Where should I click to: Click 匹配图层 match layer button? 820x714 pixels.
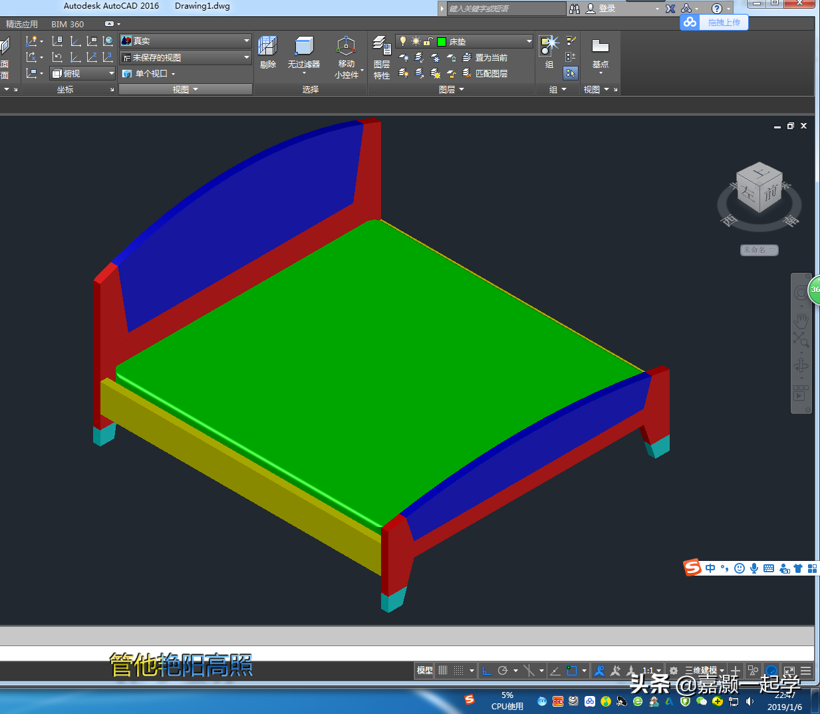[485, 73]
